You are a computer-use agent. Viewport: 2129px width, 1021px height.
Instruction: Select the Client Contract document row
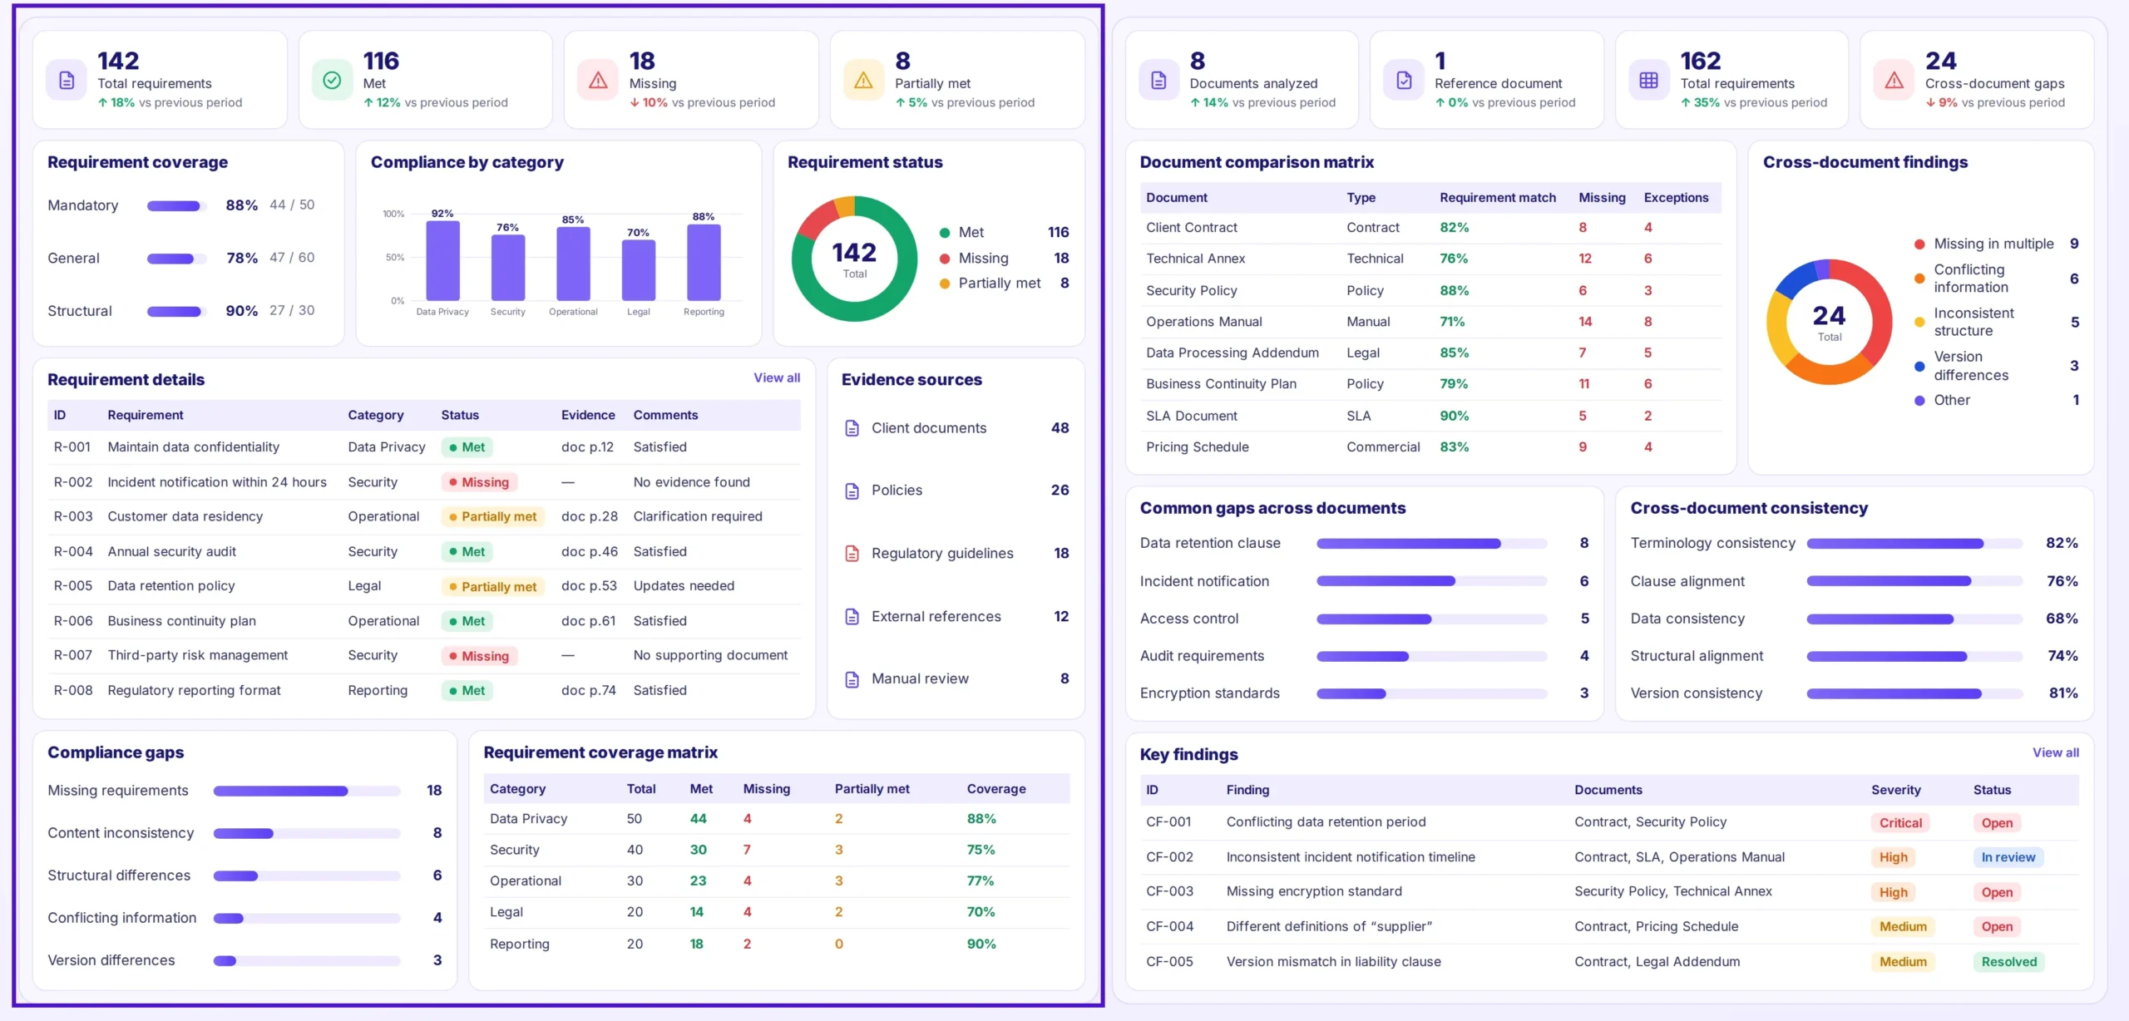tap(1430, 228)
